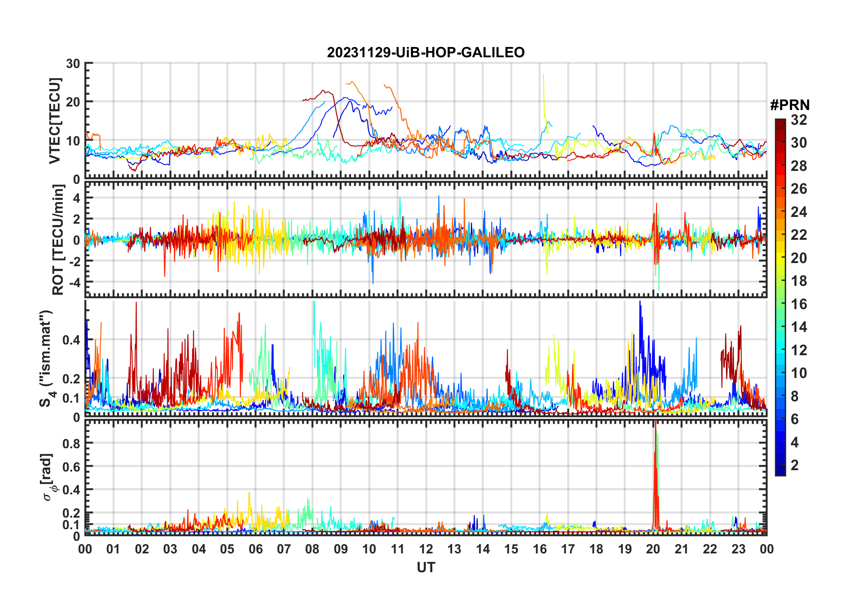Screen dimensions: 852x595
Task: Select colorbar tick label 10
Action: tap(799, 373)
